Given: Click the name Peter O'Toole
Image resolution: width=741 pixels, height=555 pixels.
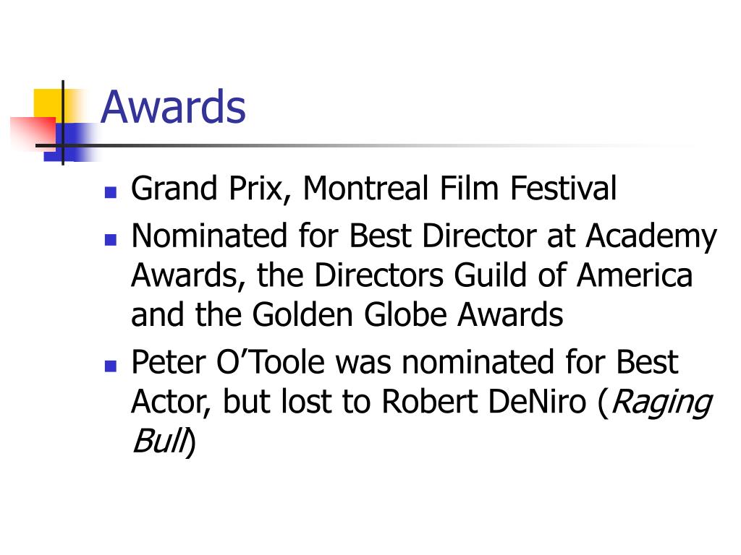Looking at the screenshot, I should pos(228,362).
